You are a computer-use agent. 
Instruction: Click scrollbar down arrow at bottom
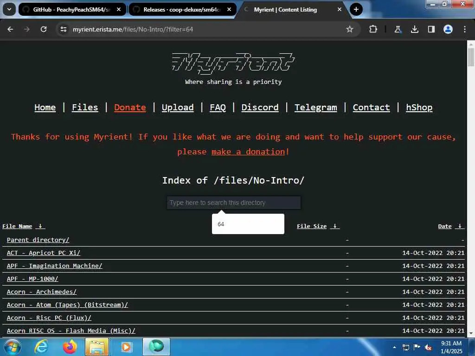tap(471, 334)
